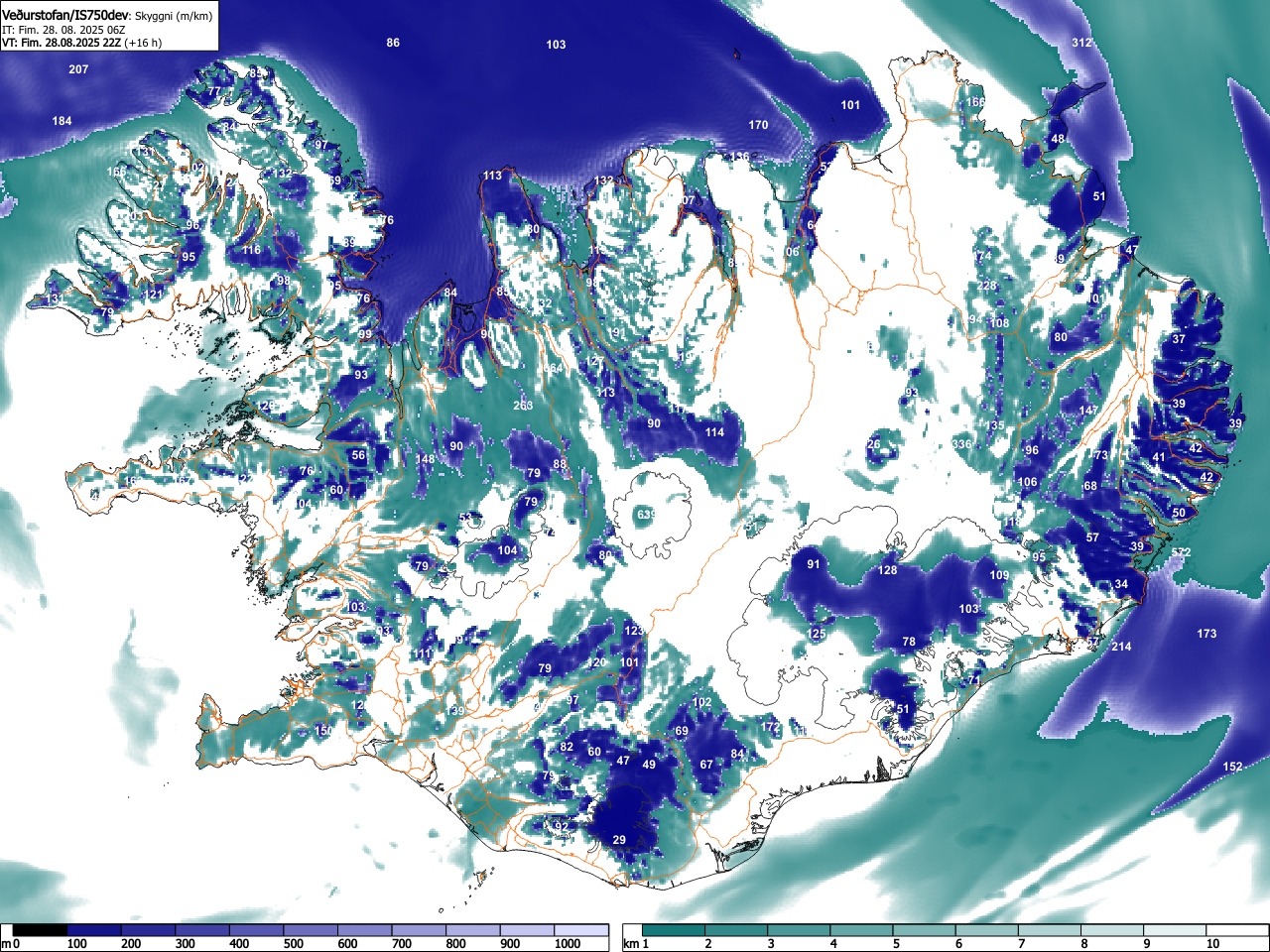Click the "(+16 h)" forecast offset text

(x=143, y=43)
